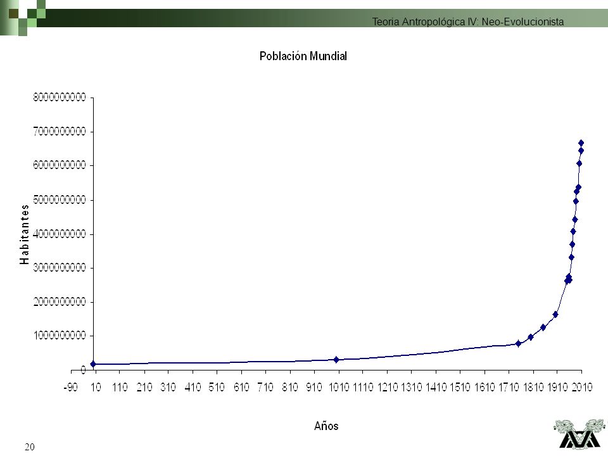The height and width of the screenshot is (456, 608).
Task: Click the y-axis value 0
Action: click(x=83, y=370)
